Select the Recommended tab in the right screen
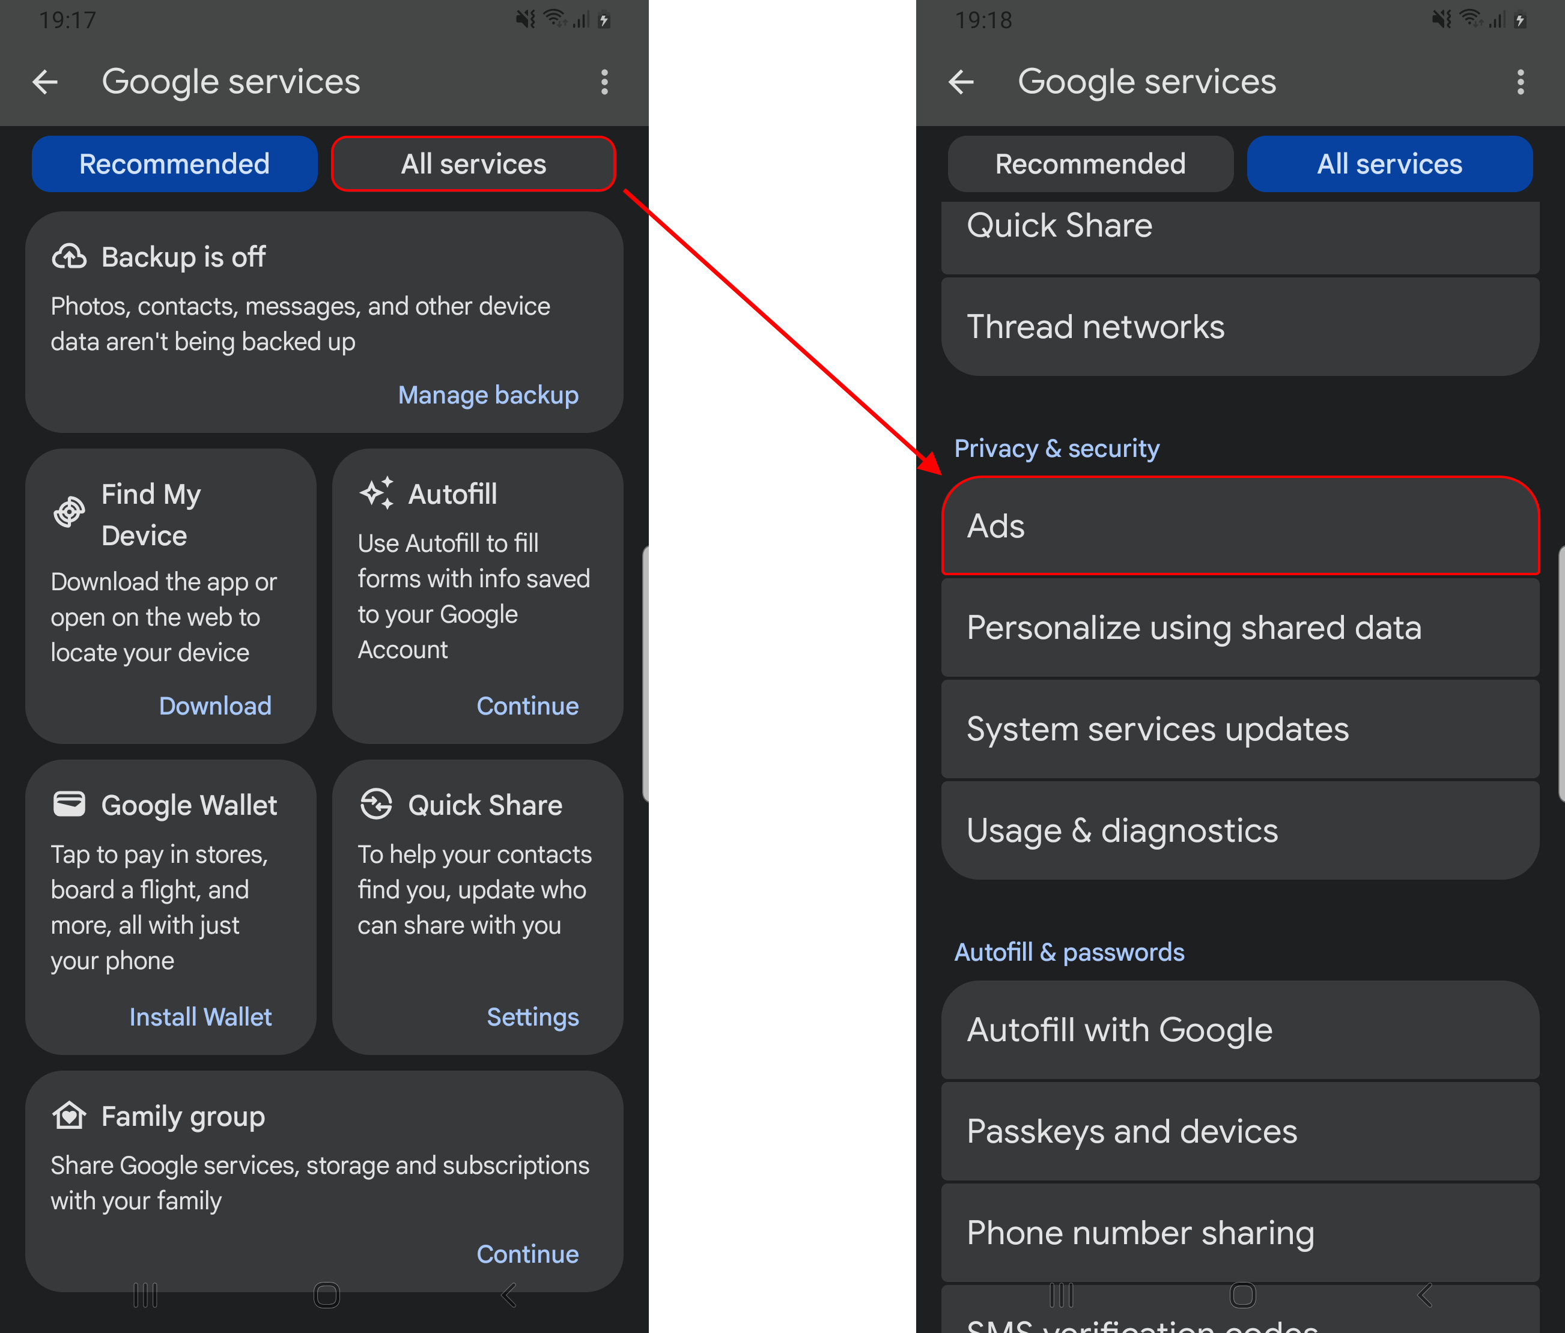Screen dimensions: 1565x1333 1090,164
